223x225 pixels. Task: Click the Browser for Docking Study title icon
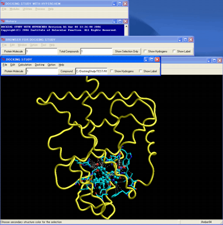[3, 40]
